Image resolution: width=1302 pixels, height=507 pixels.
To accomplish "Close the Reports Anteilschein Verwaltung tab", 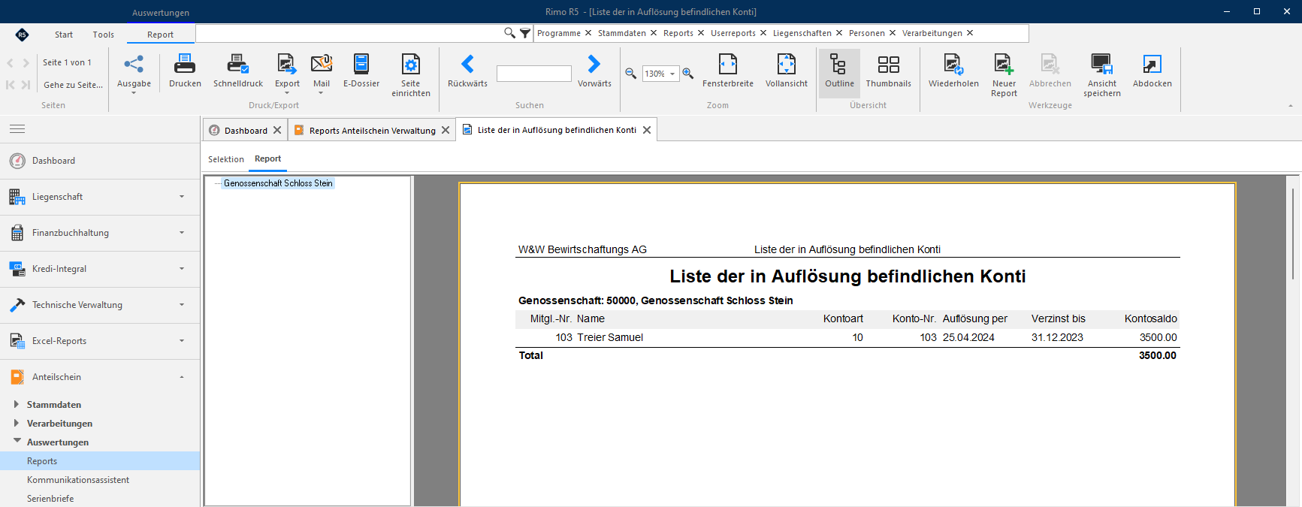I will 446,130.
